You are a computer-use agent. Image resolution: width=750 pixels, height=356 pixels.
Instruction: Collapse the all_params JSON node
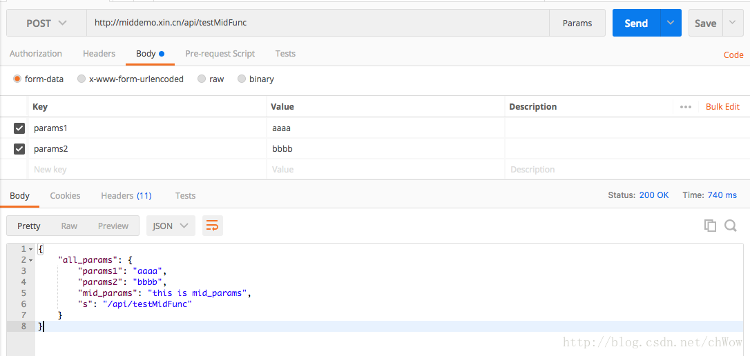[31, 260]
